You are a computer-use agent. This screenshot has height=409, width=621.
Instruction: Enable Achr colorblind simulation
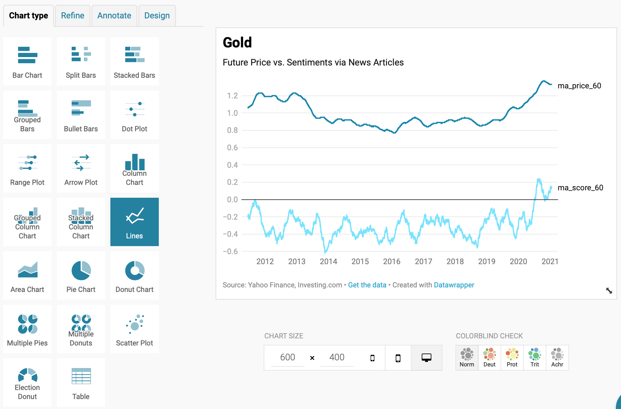coord(557,358)
